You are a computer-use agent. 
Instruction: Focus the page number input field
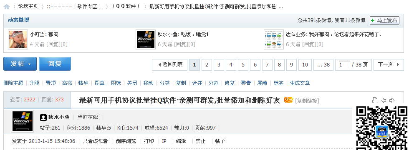(x=344, y=65)
